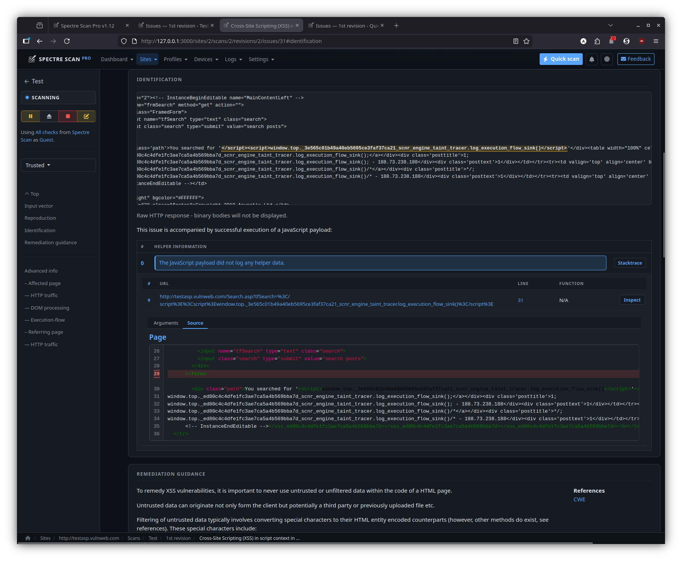The image size is (682, 561).
Task: Expand the Logs dropdown menu
Action: [233, 59]
